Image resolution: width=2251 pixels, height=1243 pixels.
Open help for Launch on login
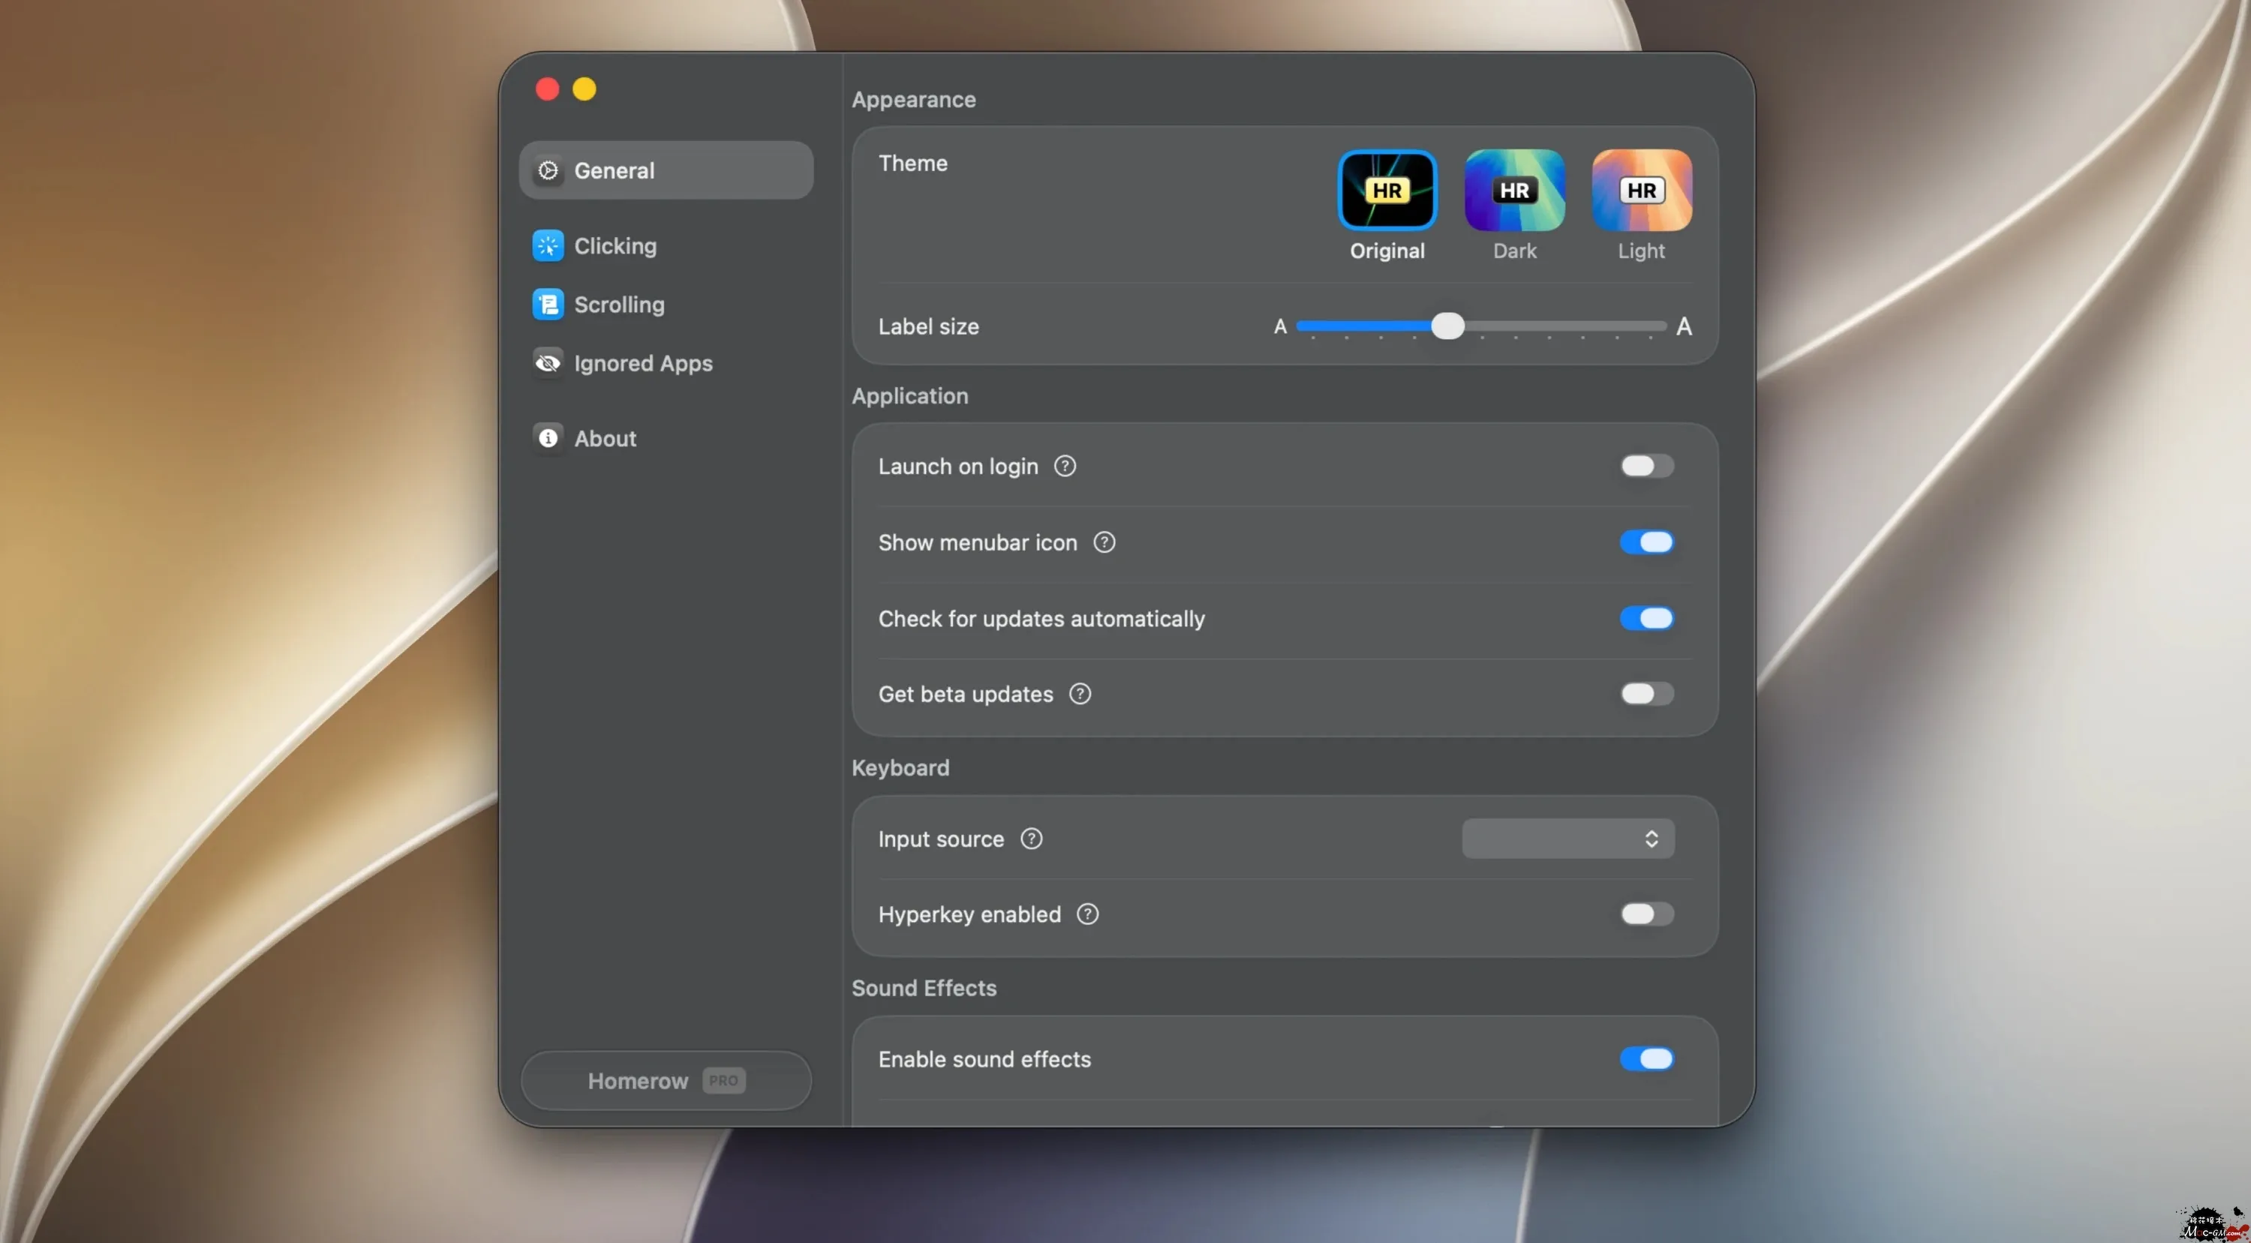[1064, 467]
